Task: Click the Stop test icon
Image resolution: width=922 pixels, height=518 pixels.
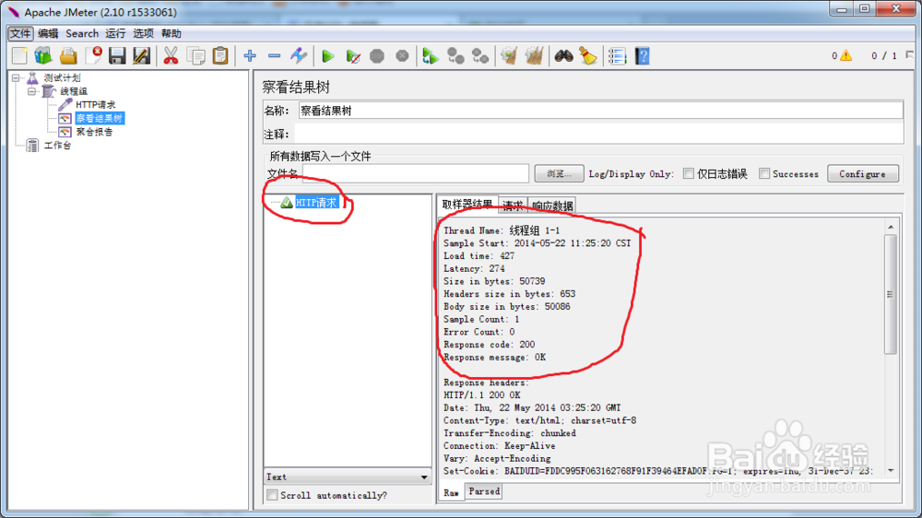Action: [377, 56]
